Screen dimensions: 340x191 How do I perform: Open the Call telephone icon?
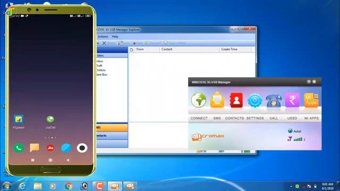pyautogui.click(x=273, y=100)
